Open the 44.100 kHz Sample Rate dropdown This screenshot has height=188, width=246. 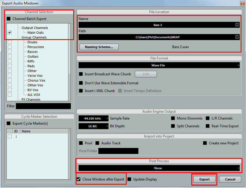94,118
